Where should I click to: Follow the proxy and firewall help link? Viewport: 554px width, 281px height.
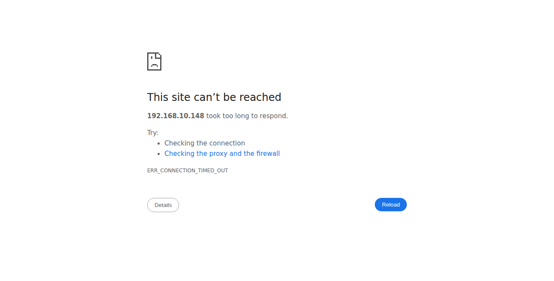pos(222,154)
